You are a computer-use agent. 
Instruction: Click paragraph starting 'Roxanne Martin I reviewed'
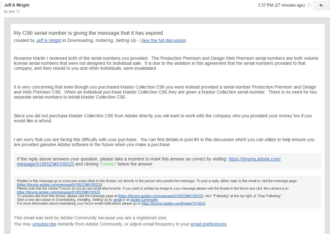coord(166,64)
